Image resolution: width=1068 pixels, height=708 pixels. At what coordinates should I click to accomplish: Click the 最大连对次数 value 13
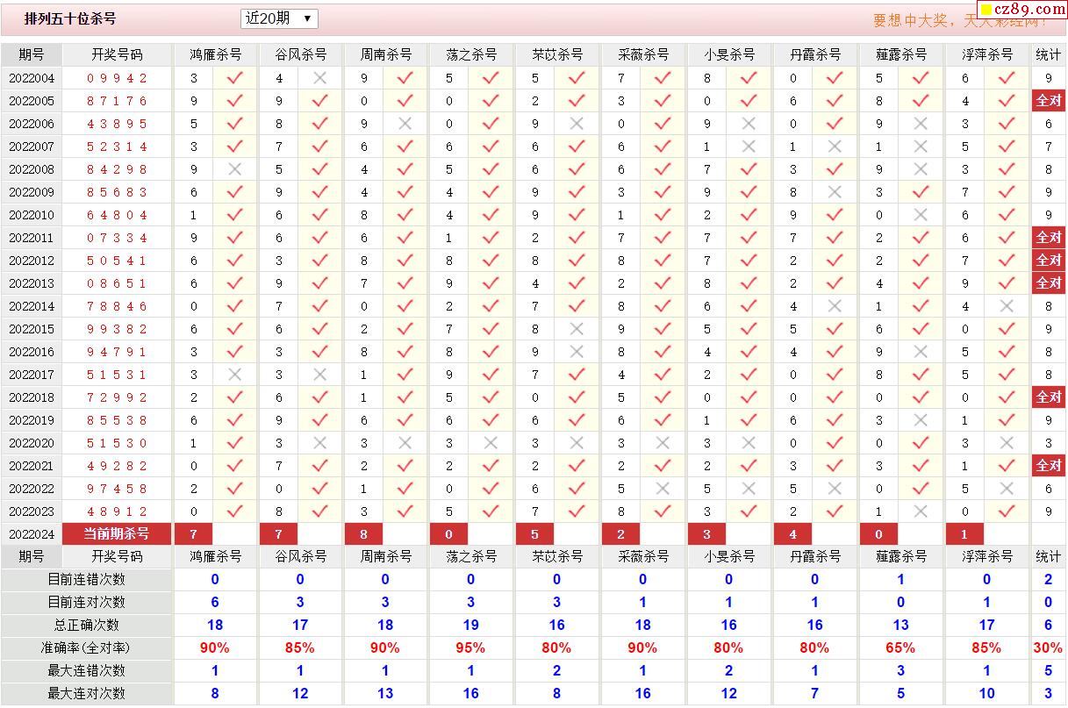(x=385, y=693)
